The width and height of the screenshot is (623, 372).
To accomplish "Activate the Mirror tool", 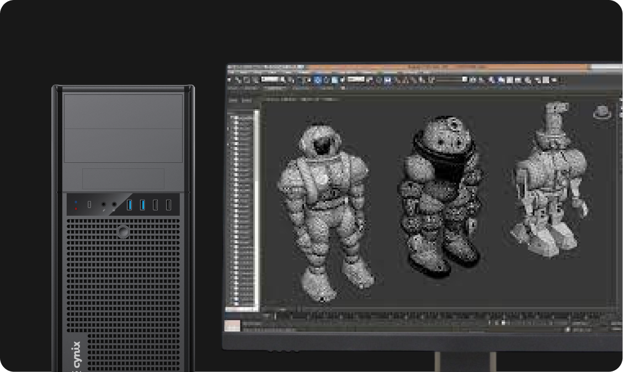I will (x=464, y=80).
